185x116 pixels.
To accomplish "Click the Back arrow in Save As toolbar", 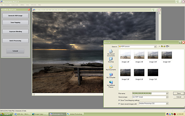I will coord(159,46).
